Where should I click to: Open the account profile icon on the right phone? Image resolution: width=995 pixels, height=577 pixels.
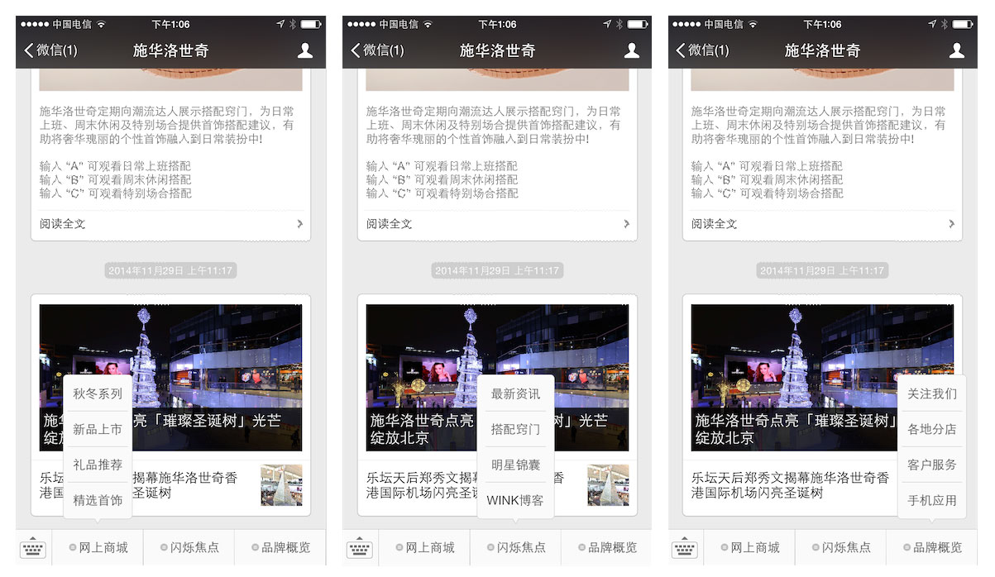click(957, 50)
